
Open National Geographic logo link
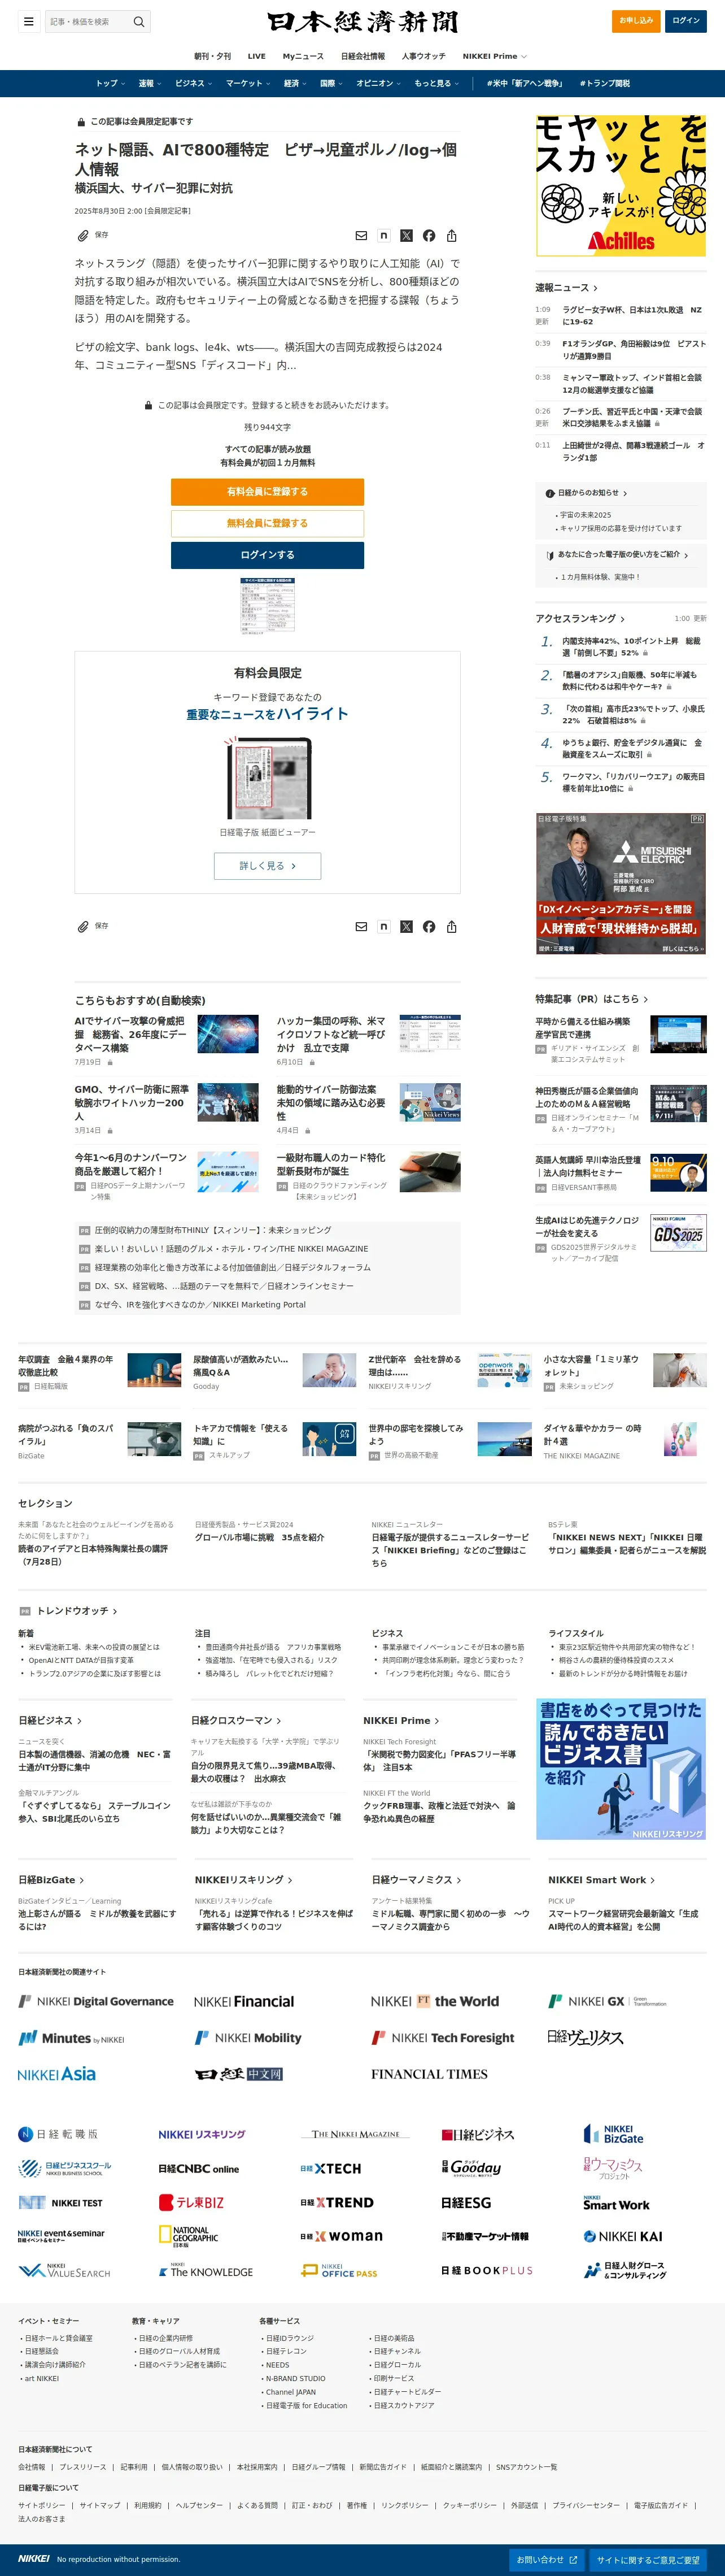187,2236
